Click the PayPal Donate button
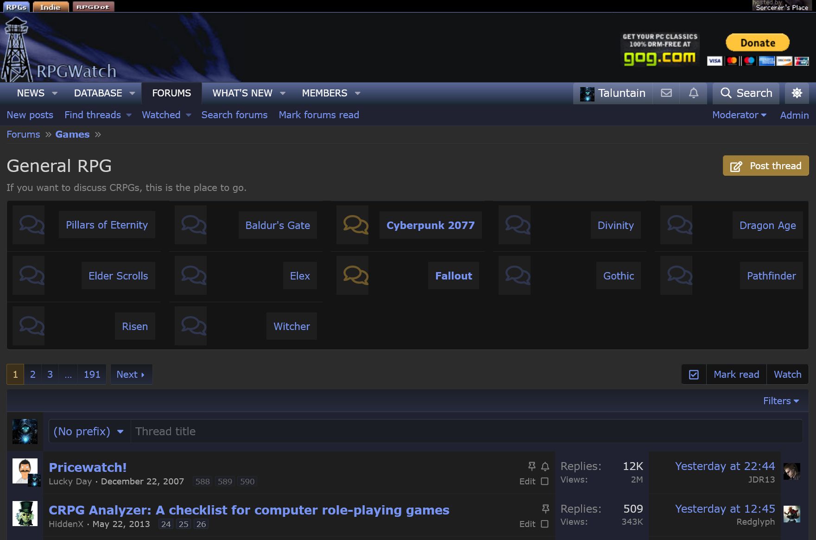This screenshot has height=540, width=816. 758,43
